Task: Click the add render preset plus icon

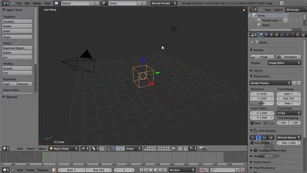Action: pyautogui.click(x=294, y=83)
